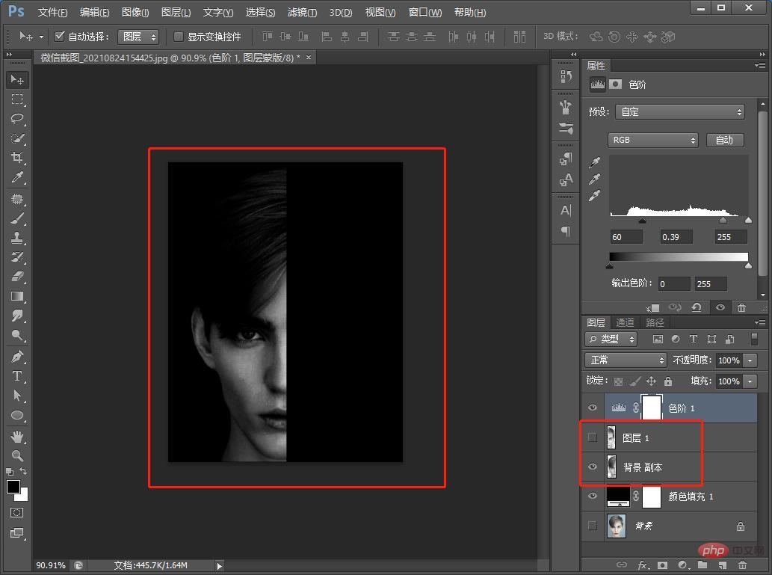Click the foreground color swatch
The image size is (772, 575).
(13, 486)
